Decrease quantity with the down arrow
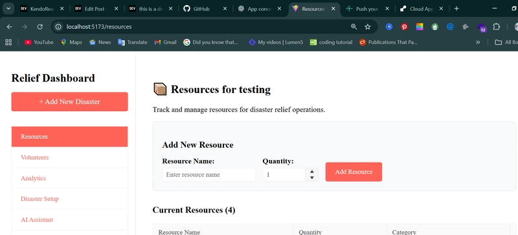 [x=312, y=178]
